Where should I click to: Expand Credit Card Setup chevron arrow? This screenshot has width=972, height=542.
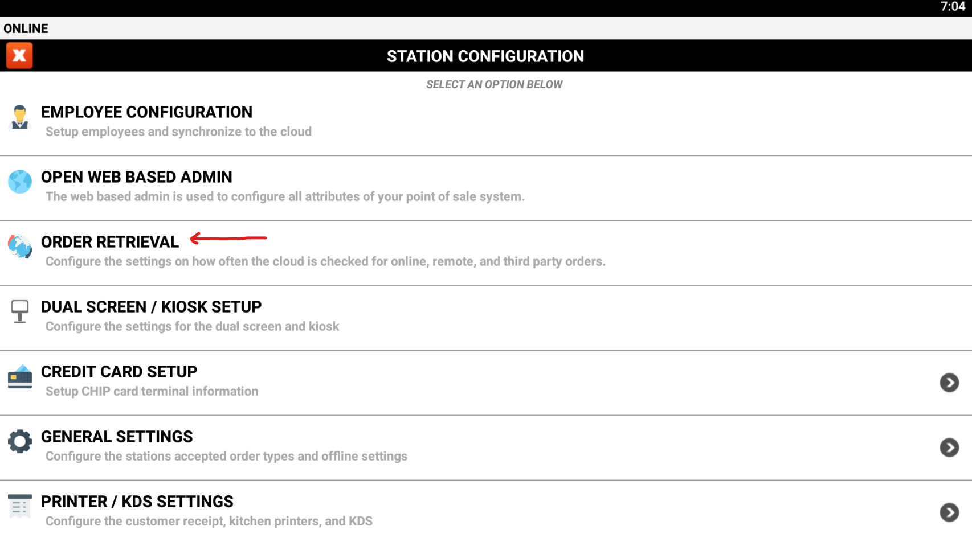(x=949, y=383)
